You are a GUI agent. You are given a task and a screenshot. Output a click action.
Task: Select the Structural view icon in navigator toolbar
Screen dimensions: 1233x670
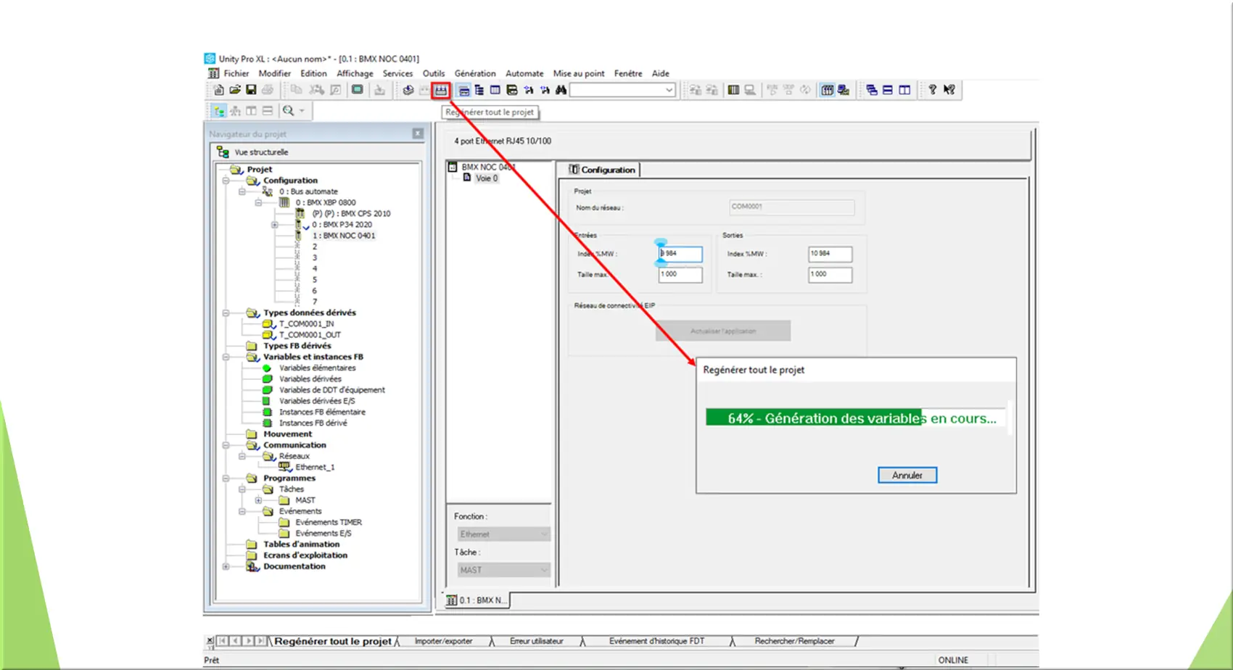coord(219,111)
